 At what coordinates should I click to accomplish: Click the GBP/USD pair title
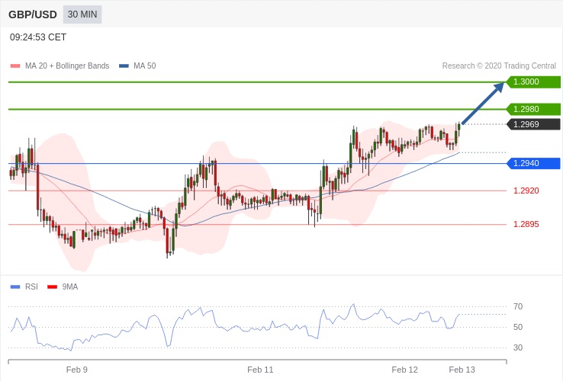click(x=33, y=14)
